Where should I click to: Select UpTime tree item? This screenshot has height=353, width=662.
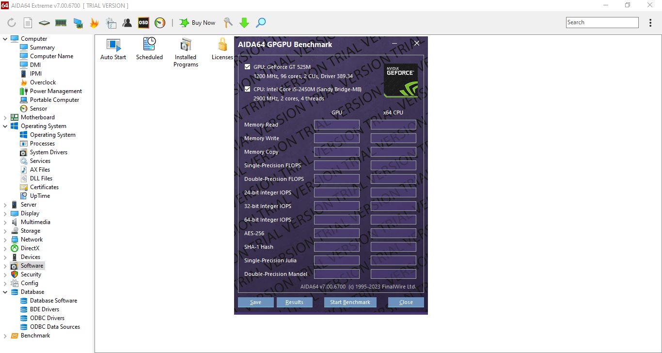(40, 196)
